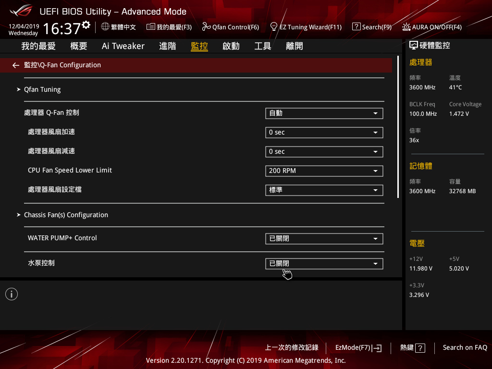The image size is (492, 369).
Task: Open 熱鍵 hotkeys question mark box
Action: click(420, 348)
